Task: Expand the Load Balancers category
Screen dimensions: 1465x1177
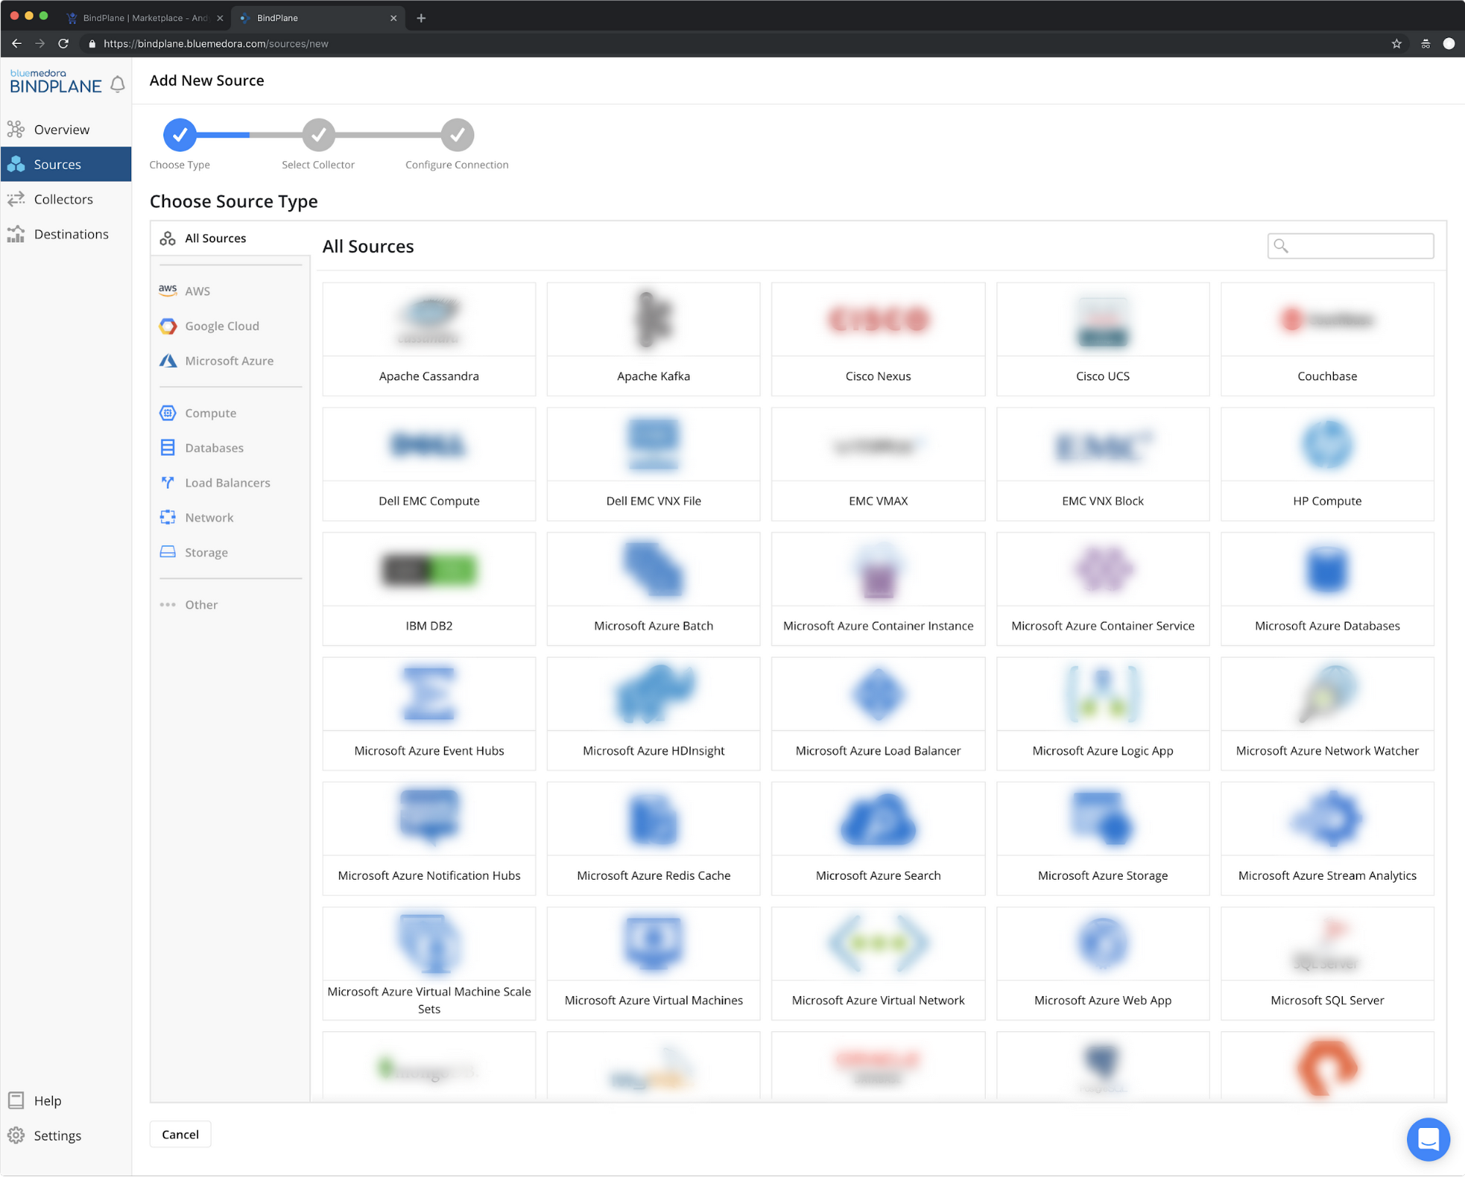Action: tap(227, 482)
